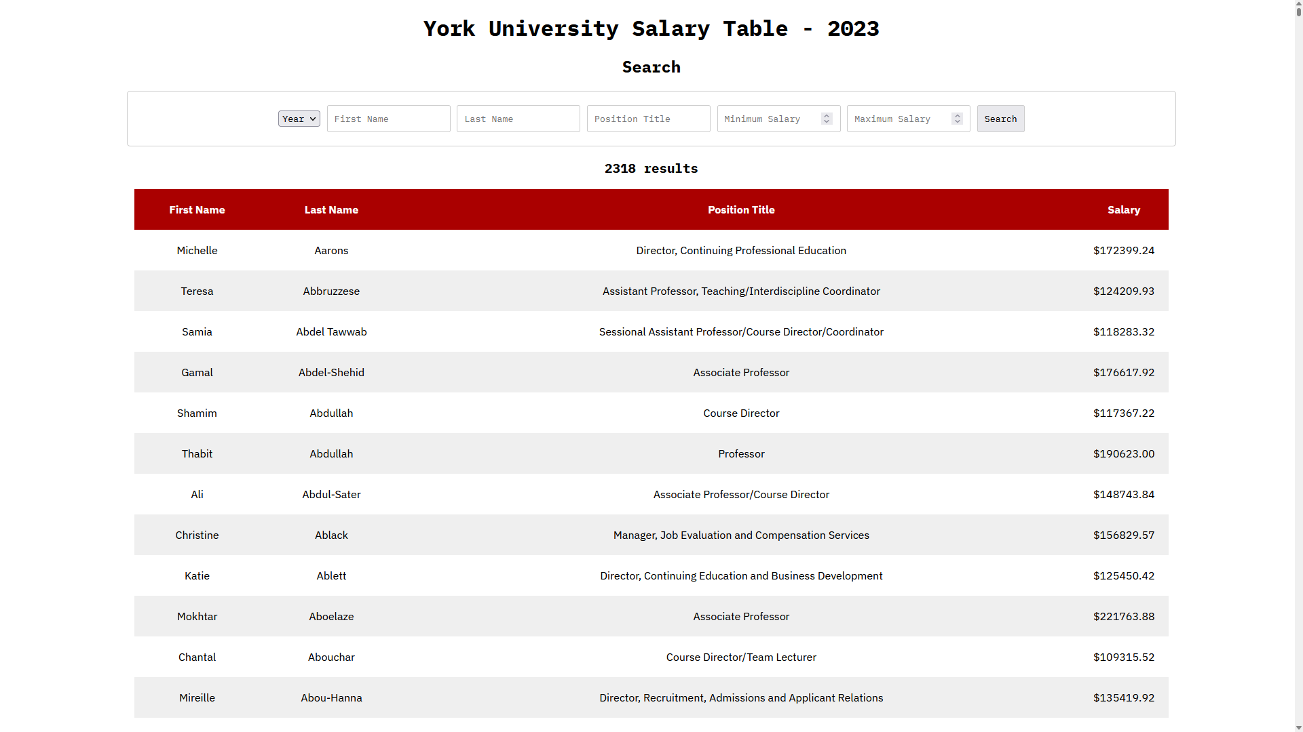Click the Maximum Salary spinner arrows
Viewport: 1303px width, 732px height.
pos(957,119)
